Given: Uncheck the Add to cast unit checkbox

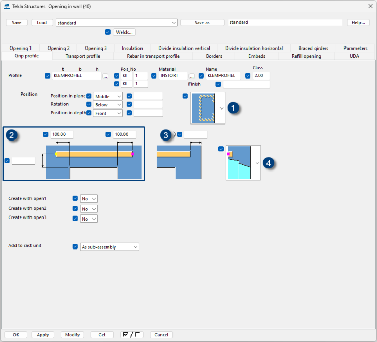Looking at the screenshot, I should click(75, 247).
